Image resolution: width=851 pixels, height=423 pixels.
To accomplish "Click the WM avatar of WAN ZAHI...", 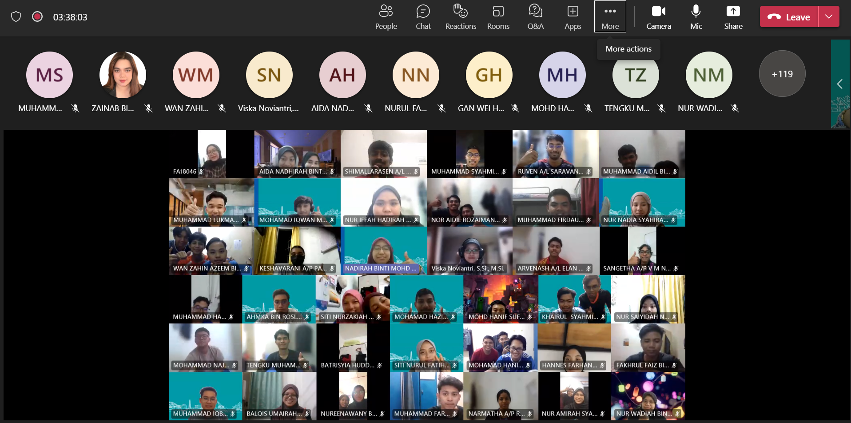I will [196, 75].
